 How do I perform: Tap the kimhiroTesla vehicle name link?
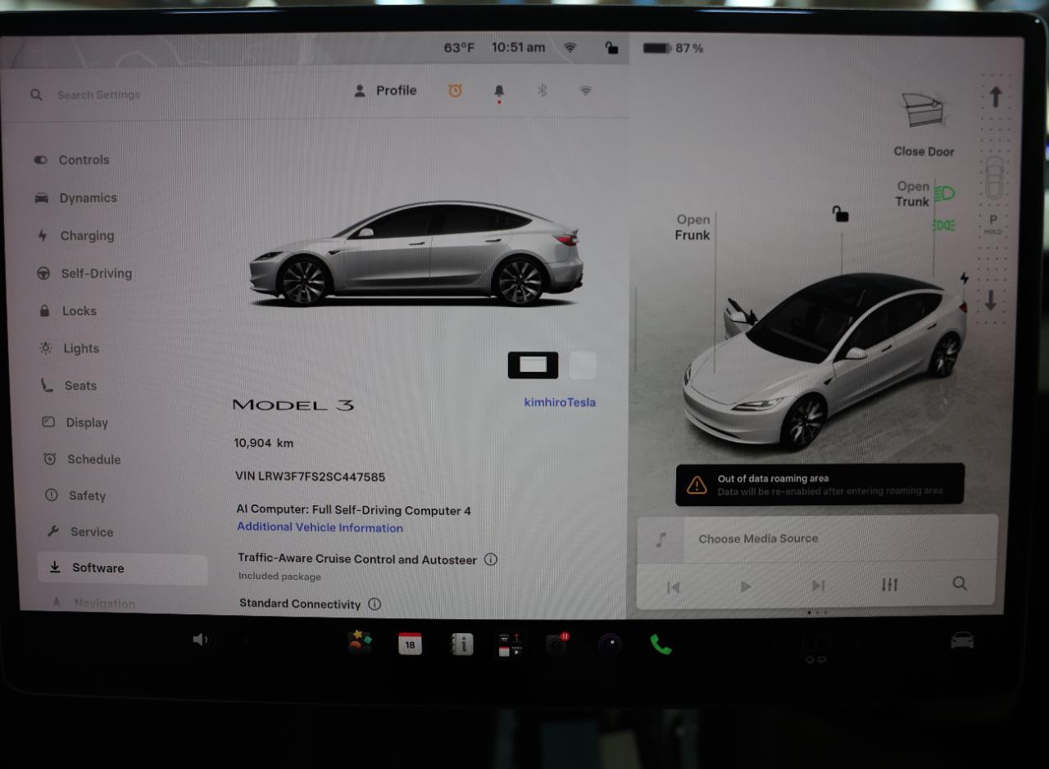point(560,402)
